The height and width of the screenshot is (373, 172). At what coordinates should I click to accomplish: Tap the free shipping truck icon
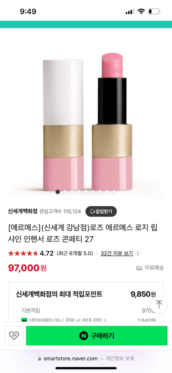pyautogui.click(x=139, y=268)
